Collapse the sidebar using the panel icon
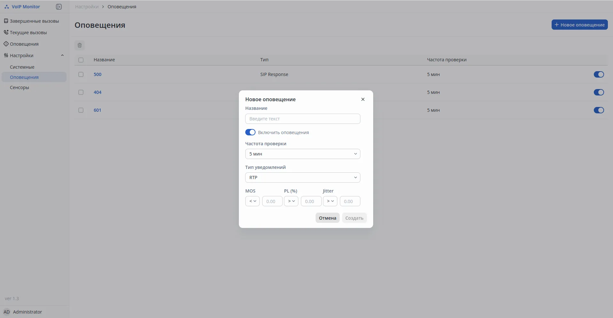 [59, 7]
